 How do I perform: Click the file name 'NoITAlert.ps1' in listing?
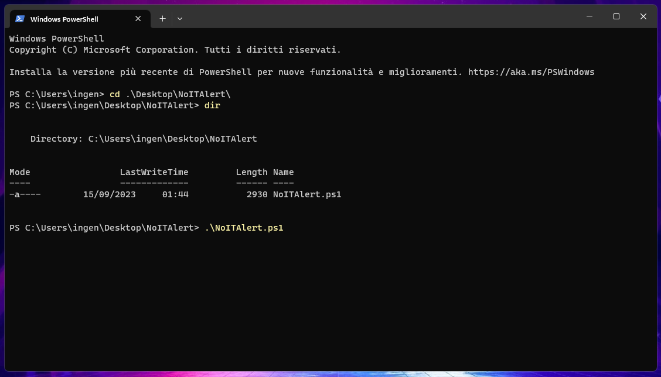307,194
